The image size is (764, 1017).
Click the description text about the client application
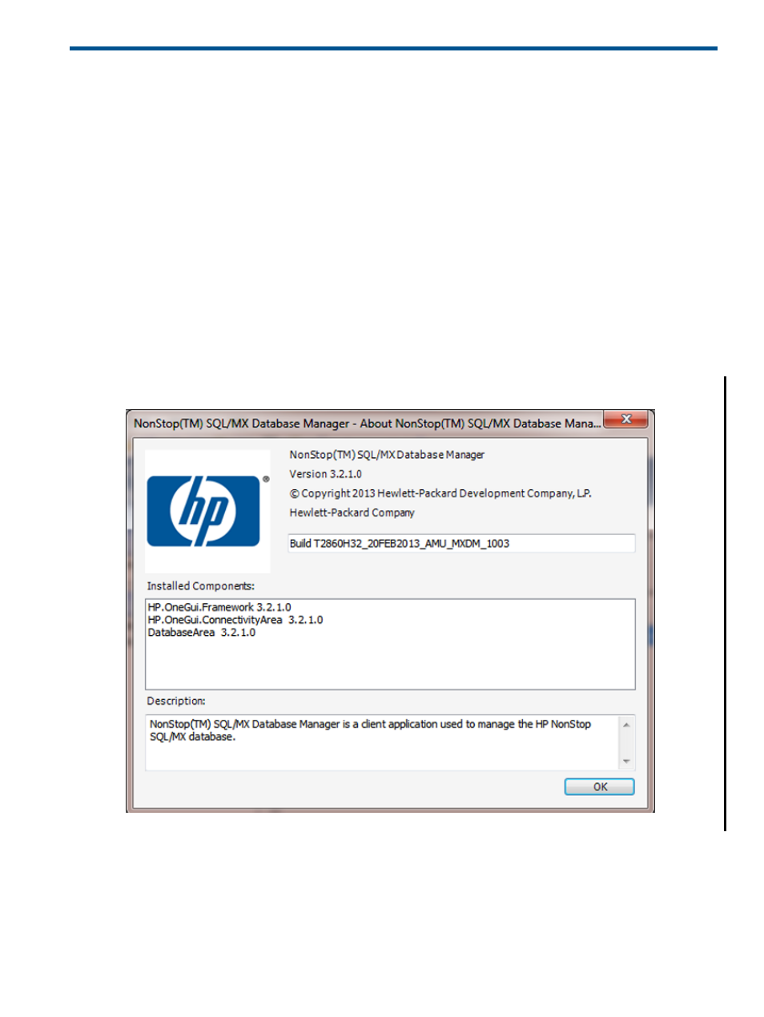(370, 725)
